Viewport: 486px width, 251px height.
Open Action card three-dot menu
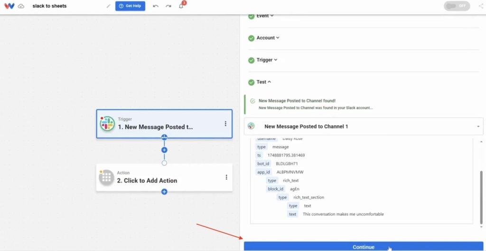(226, 177)
